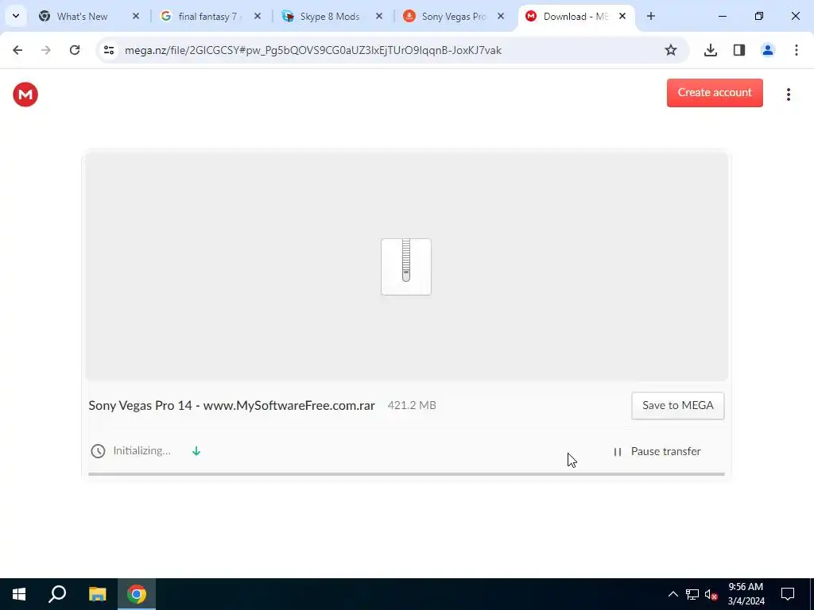Open a new browser tab
814x610 pixels.
pos(650,17)
